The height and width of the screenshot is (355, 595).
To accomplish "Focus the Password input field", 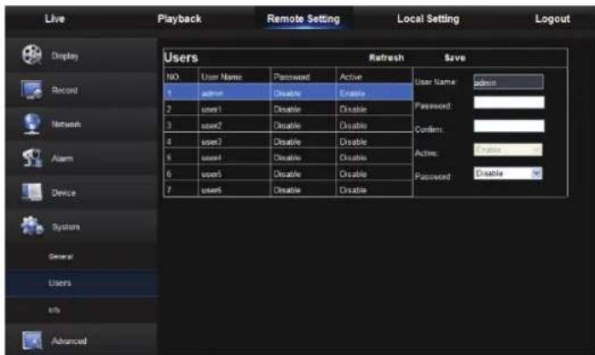I will [x=509, y=102].
